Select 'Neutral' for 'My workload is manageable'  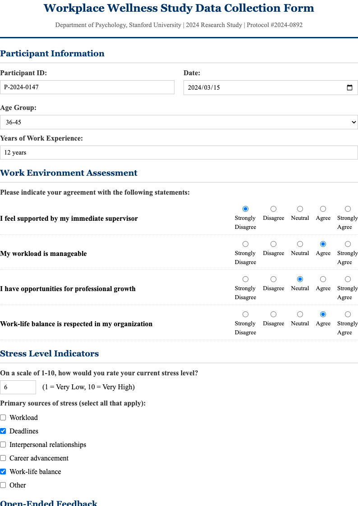(x=300, y=244)
